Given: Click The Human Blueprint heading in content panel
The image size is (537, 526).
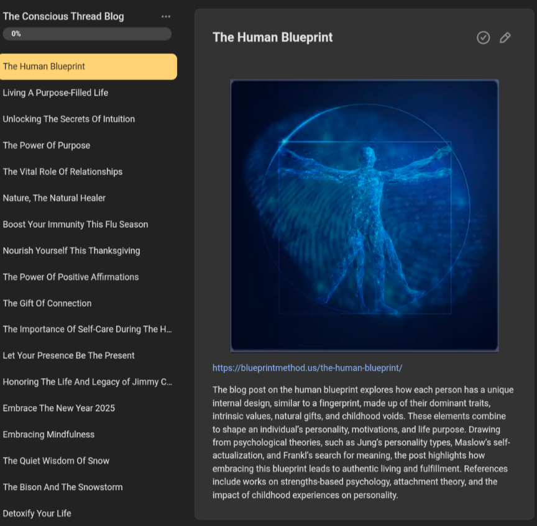Looking at the screenshot, I should [x=273, y=37].
